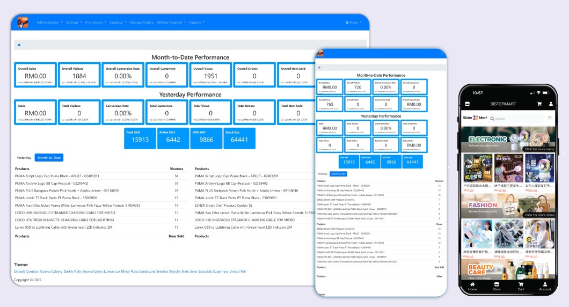Apply the Cyborg theme link

click(56, 272)
